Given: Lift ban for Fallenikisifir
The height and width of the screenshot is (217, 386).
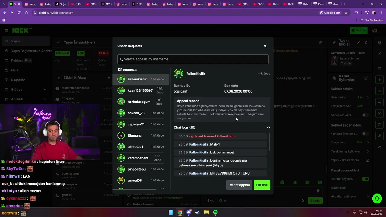Looking at the screenshot, I should coord(262,185).
